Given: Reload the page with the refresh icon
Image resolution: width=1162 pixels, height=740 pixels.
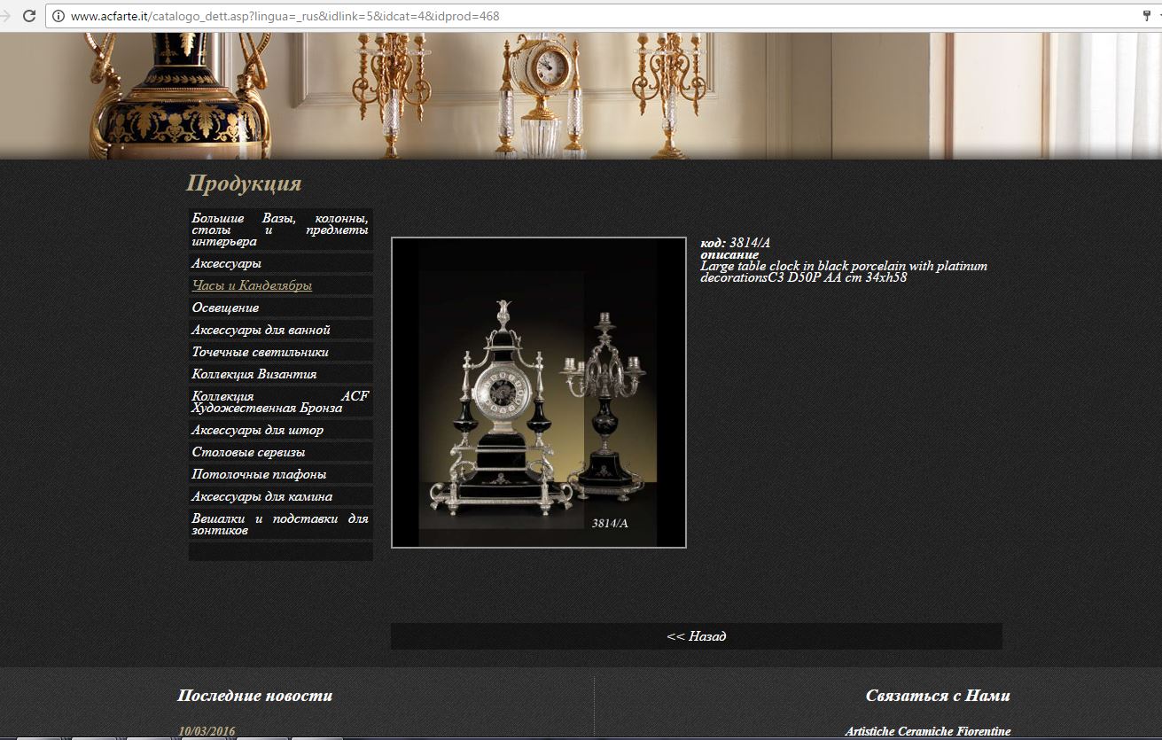Looking at the screenshot, I should click(29, 16).
